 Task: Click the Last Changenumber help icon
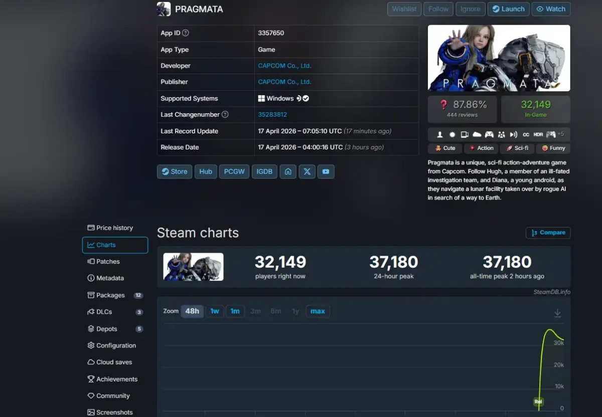point(225,114)
